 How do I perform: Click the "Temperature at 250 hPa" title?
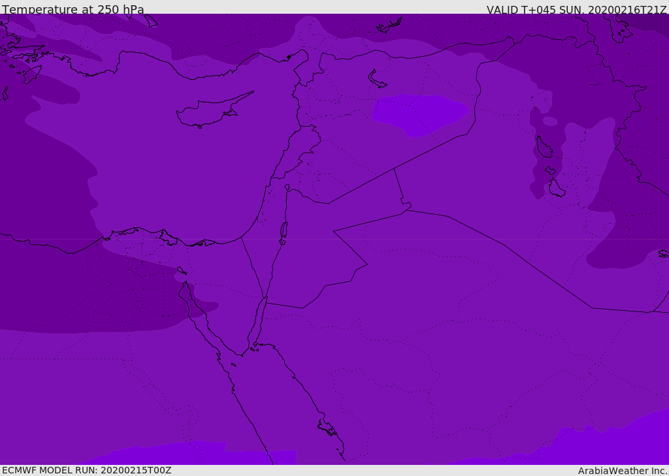tap(73, 10)
